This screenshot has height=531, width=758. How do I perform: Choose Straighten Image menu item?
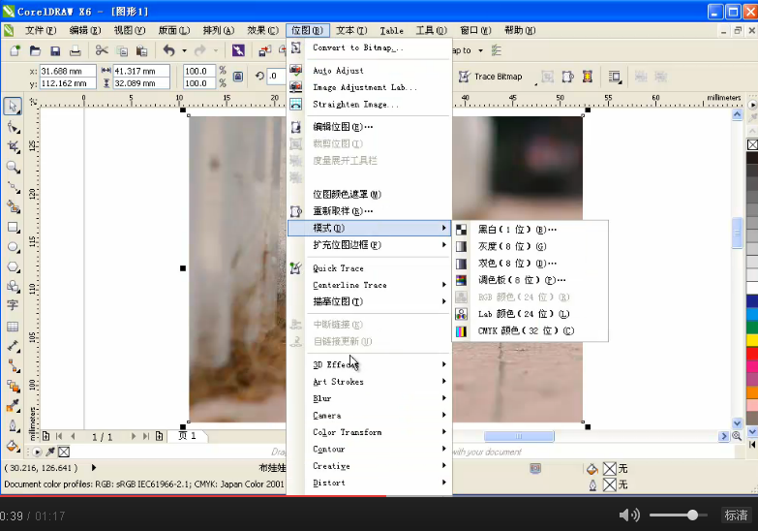point(370,105)
